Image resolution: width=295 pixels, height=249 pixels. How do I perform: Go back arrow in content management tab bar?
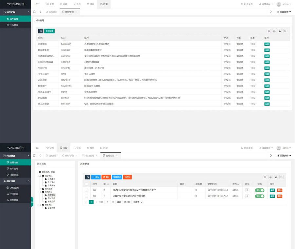(40, 156)
